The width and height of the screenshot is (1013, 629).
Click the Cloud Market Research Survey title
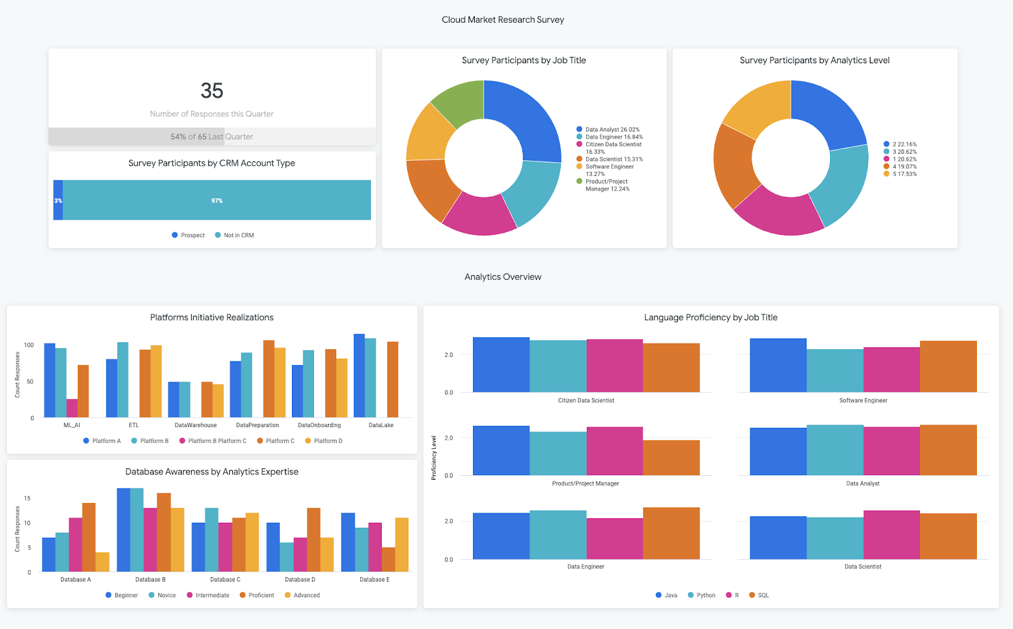[503, 20]
